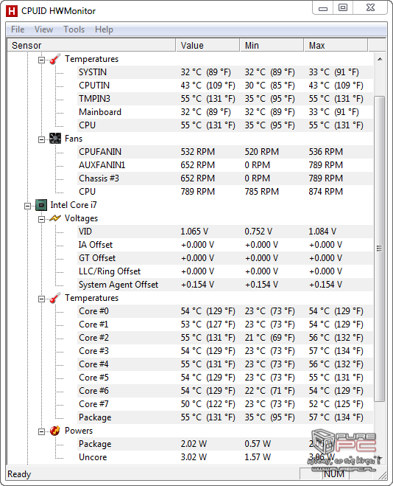Screen dimensions: 393x486
Task: Select the Core #4 temperature row
Action: coord(224,364)
